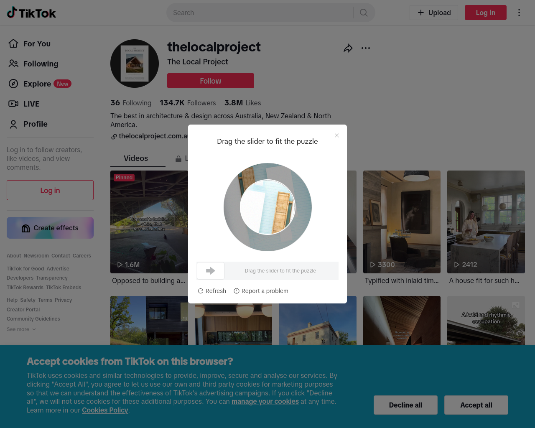Open the Newsroom link
This screenshot has height=428, width=535.
pos(36,256)
